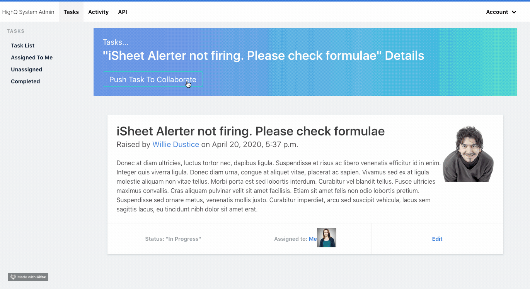The width and height of the screenshot is (530, 289).
Task: Click the iSheet Alerter task title heading
Action: point(251,131)
